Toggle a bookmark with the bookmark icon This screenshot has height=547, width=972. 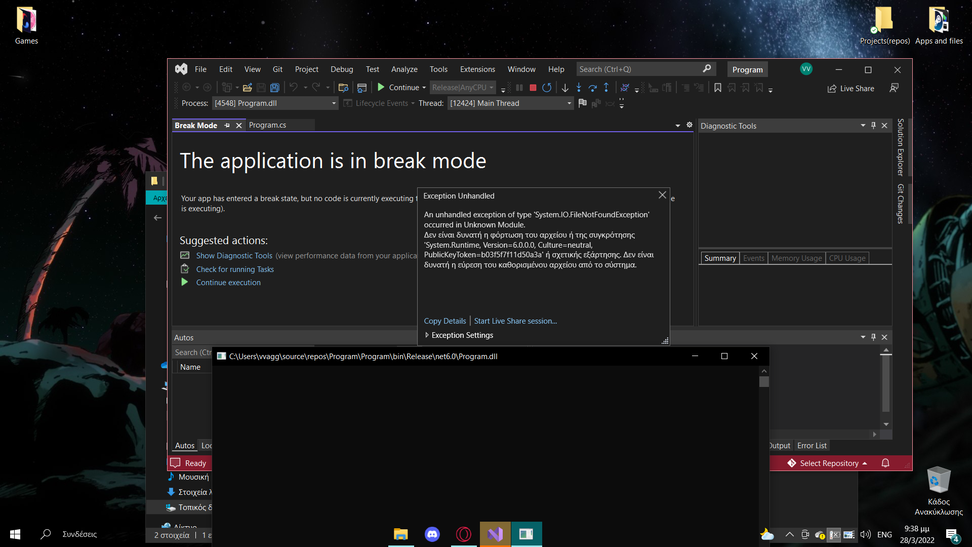[x=718, y=87]
